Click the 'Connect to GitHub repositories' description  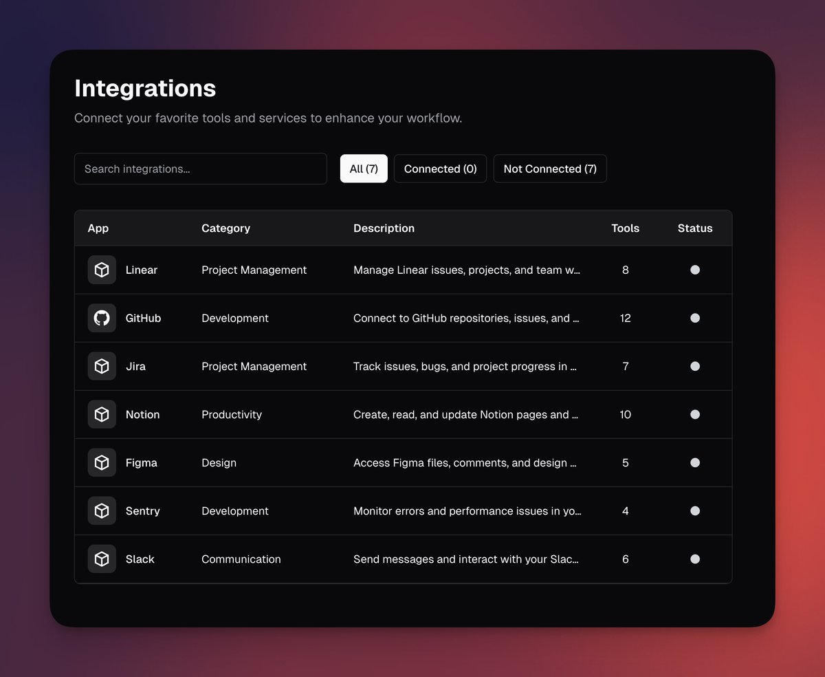466,318
